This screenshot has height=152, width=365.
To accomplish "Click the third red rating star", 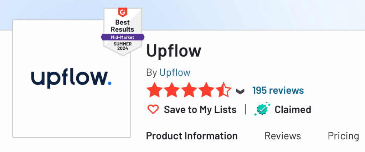I will 189,90.
